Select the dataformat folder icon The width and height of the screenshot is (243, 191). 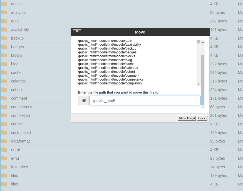tap(4, 141)
